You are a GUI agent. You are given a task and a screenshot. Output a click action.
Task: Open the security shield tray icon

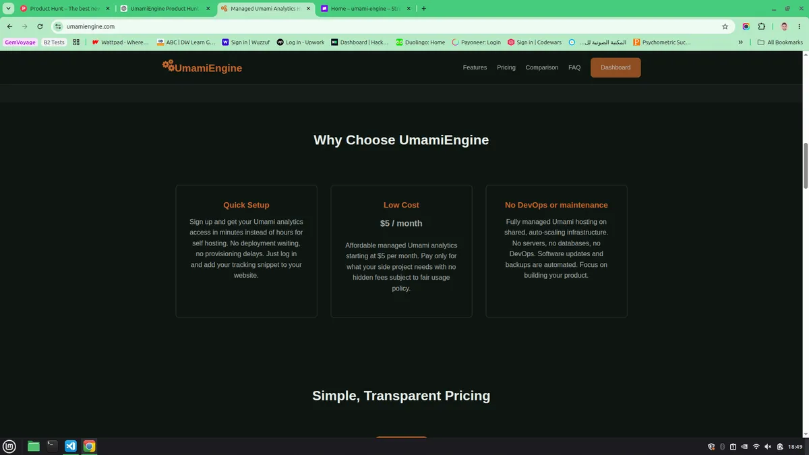pos(711,446)
